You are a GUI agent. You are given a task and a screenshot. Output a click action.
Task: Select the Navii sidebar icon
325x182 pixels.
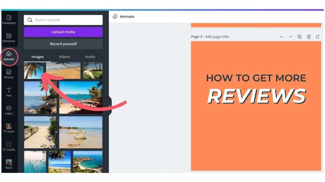pyautogui.click(x=9, y=164)
